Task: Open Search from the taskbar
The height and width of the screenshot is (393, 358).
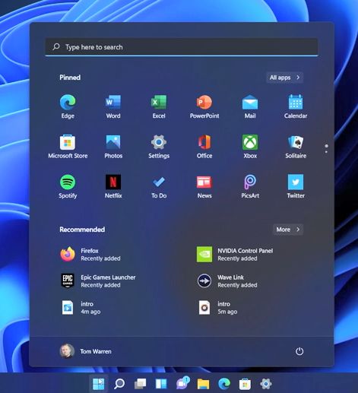Action: tap(119, 384)
